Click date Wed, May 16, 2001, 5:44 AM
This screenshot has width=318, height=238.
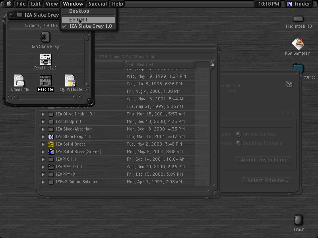(x=156, y=99)
